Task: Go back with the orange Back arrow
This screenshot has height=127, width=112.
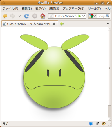Action: pos(5,16)
